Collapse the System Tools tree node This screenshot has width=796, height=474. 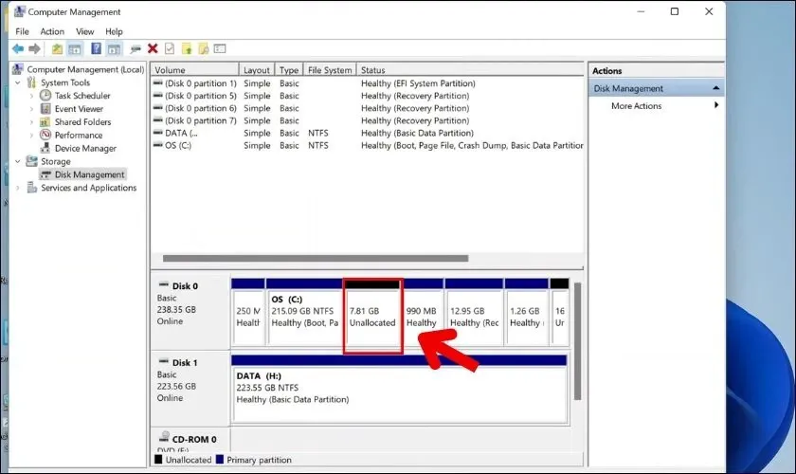[17, 82]
